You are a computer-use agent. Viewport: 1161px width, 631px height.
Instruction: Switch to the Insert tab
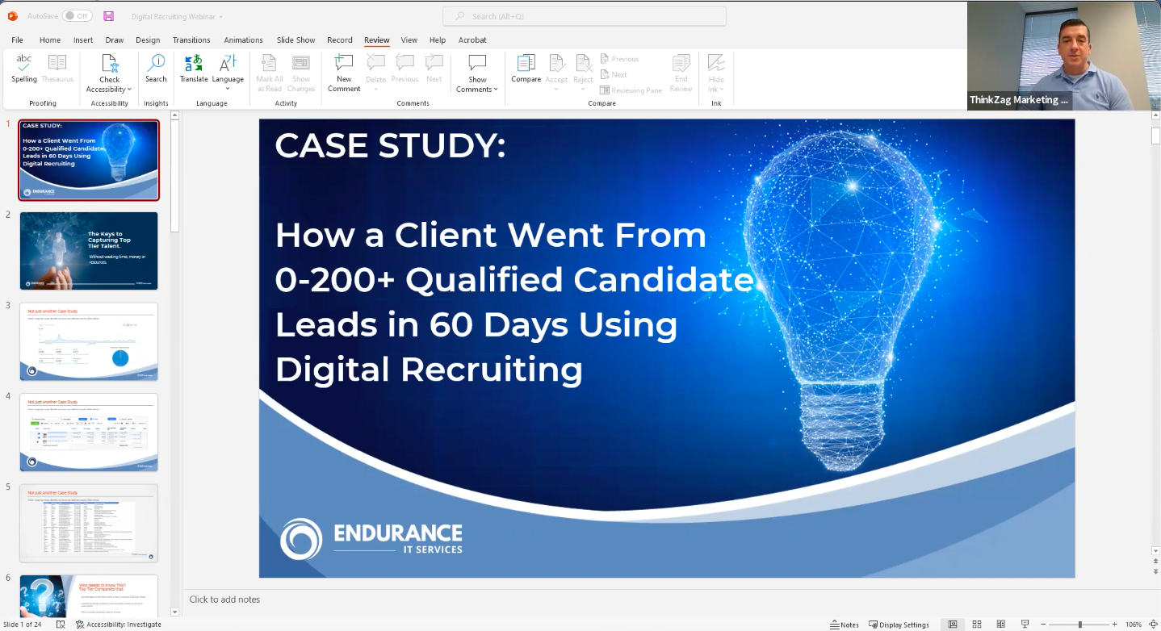[83, 40]
